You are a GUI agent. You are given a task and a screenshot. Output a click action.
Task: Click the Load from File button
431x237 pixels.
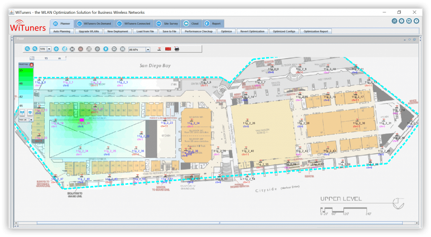(145, 31)
